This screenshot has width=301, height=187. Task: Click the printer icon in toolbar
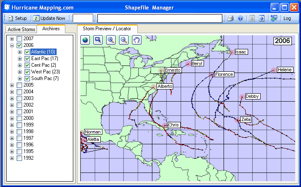click(230, 18)
